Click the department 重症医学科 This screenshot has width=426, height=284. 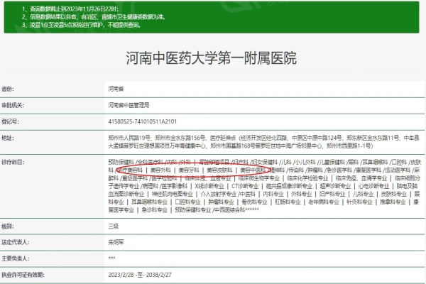[x=135, y=178]
